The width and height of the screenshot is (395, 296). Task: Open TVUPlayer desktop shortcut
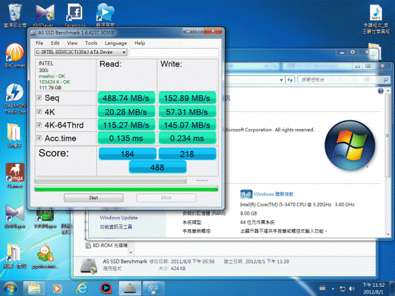tap(45, 216)
